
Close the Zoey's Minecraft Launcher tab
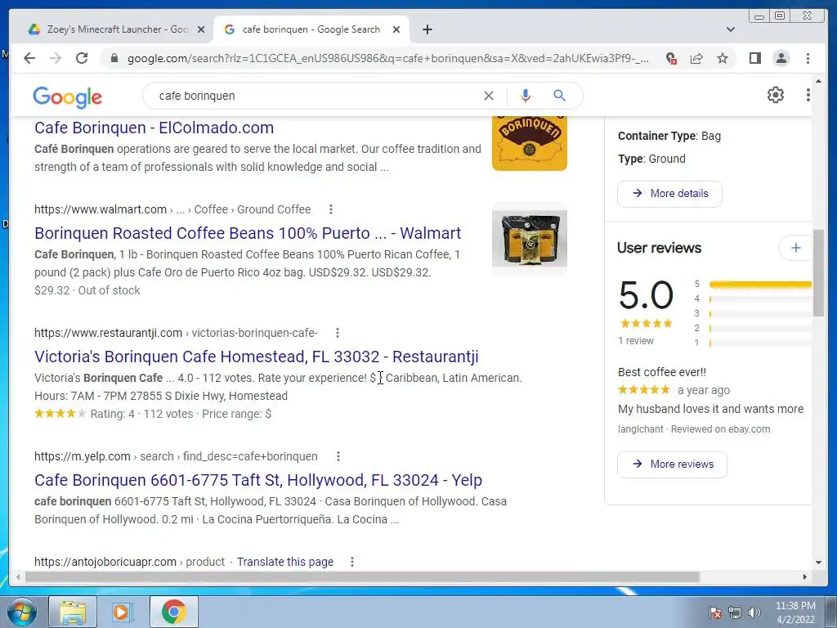pos(201,30)
